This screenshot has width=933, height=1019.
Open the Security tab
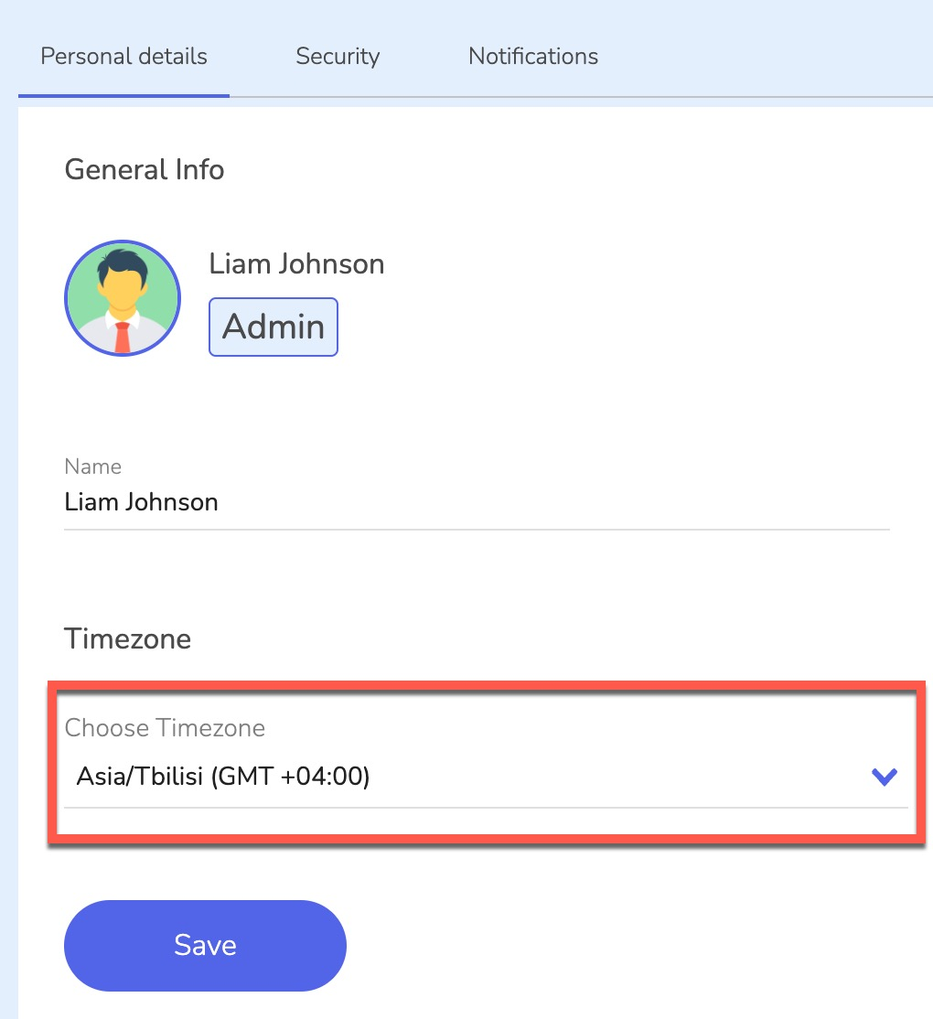(338, 57)
